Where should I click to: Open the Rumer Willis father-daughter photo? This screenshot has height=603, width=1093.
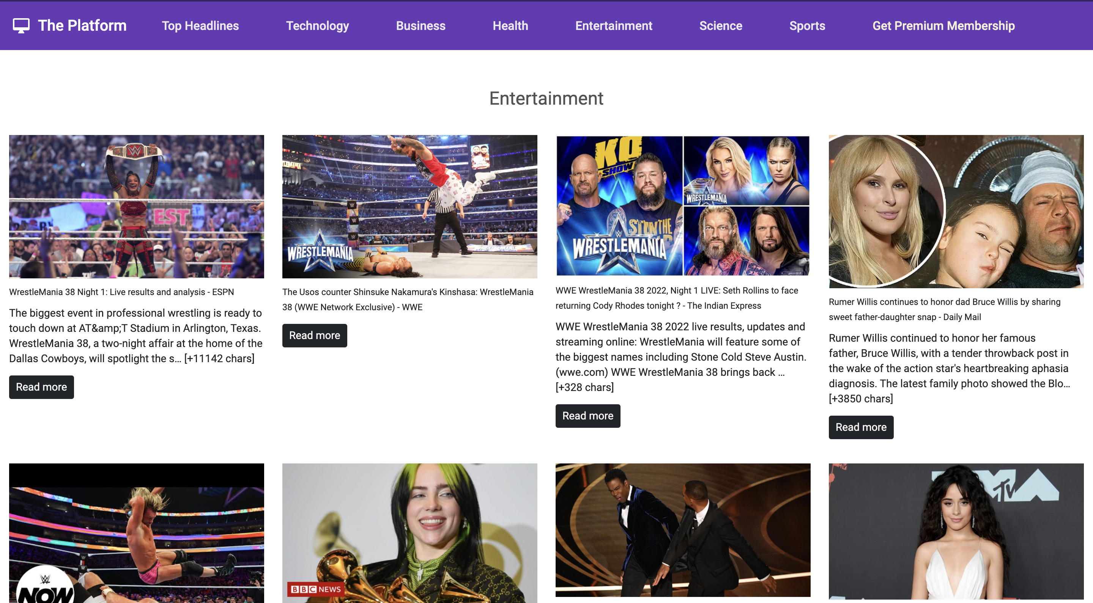(956, 212)
